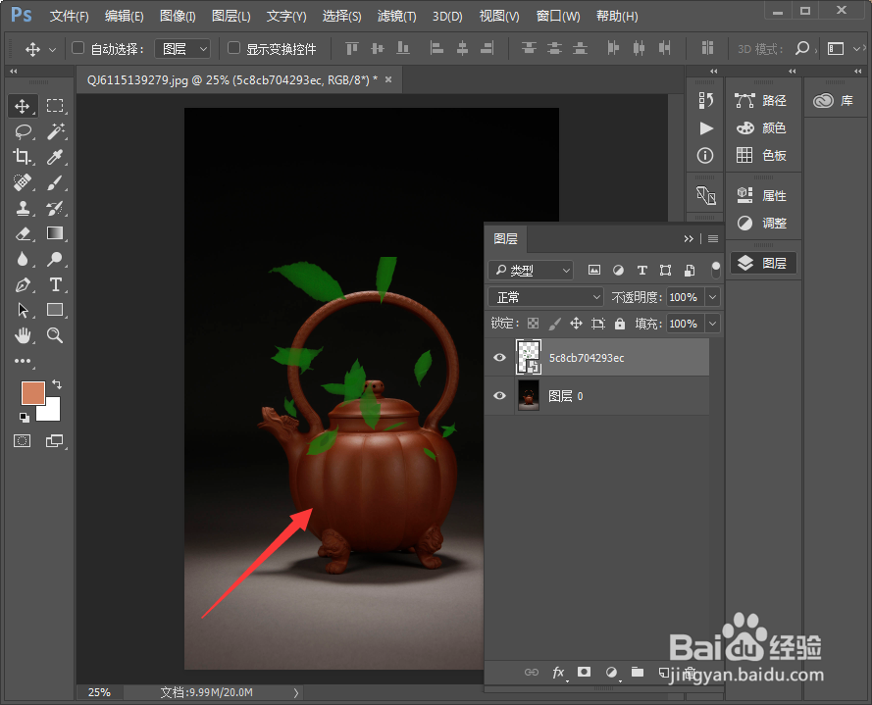
Task: Pick the Magic Wand tool
Action: click(55, 131)
